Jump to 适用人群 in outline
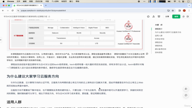This screenshot has height=108, width=192. pyautogui.click(x=159, y=36)
